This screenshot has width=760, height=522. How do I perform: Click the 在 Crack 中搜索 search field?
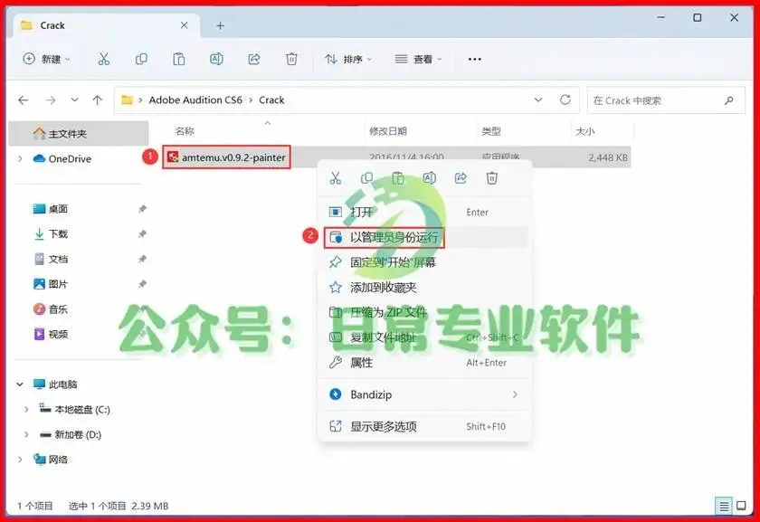666,100
